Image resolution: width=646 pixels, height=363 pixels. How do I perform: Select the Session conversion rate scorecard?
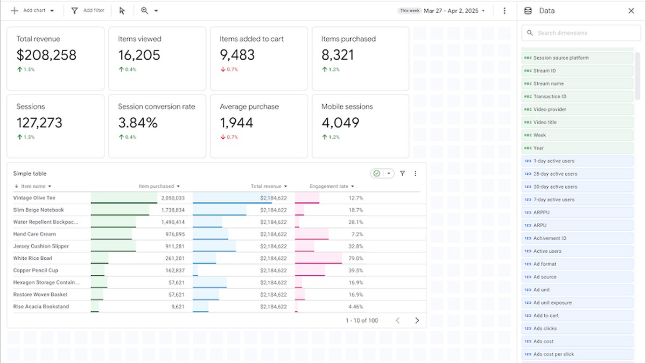pyautogui.click(x=157, y=126)
